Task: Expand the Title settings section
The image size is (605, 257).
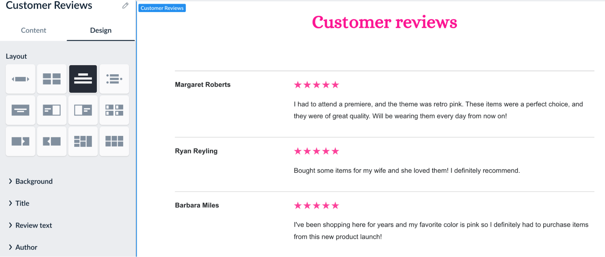Action: tap(22, 203)
